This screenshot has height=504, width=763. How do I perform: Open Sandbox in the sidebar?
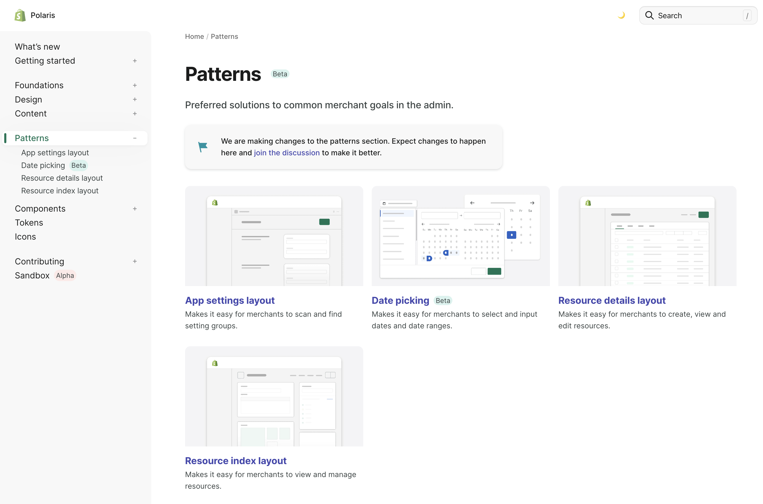click(32, 276)
